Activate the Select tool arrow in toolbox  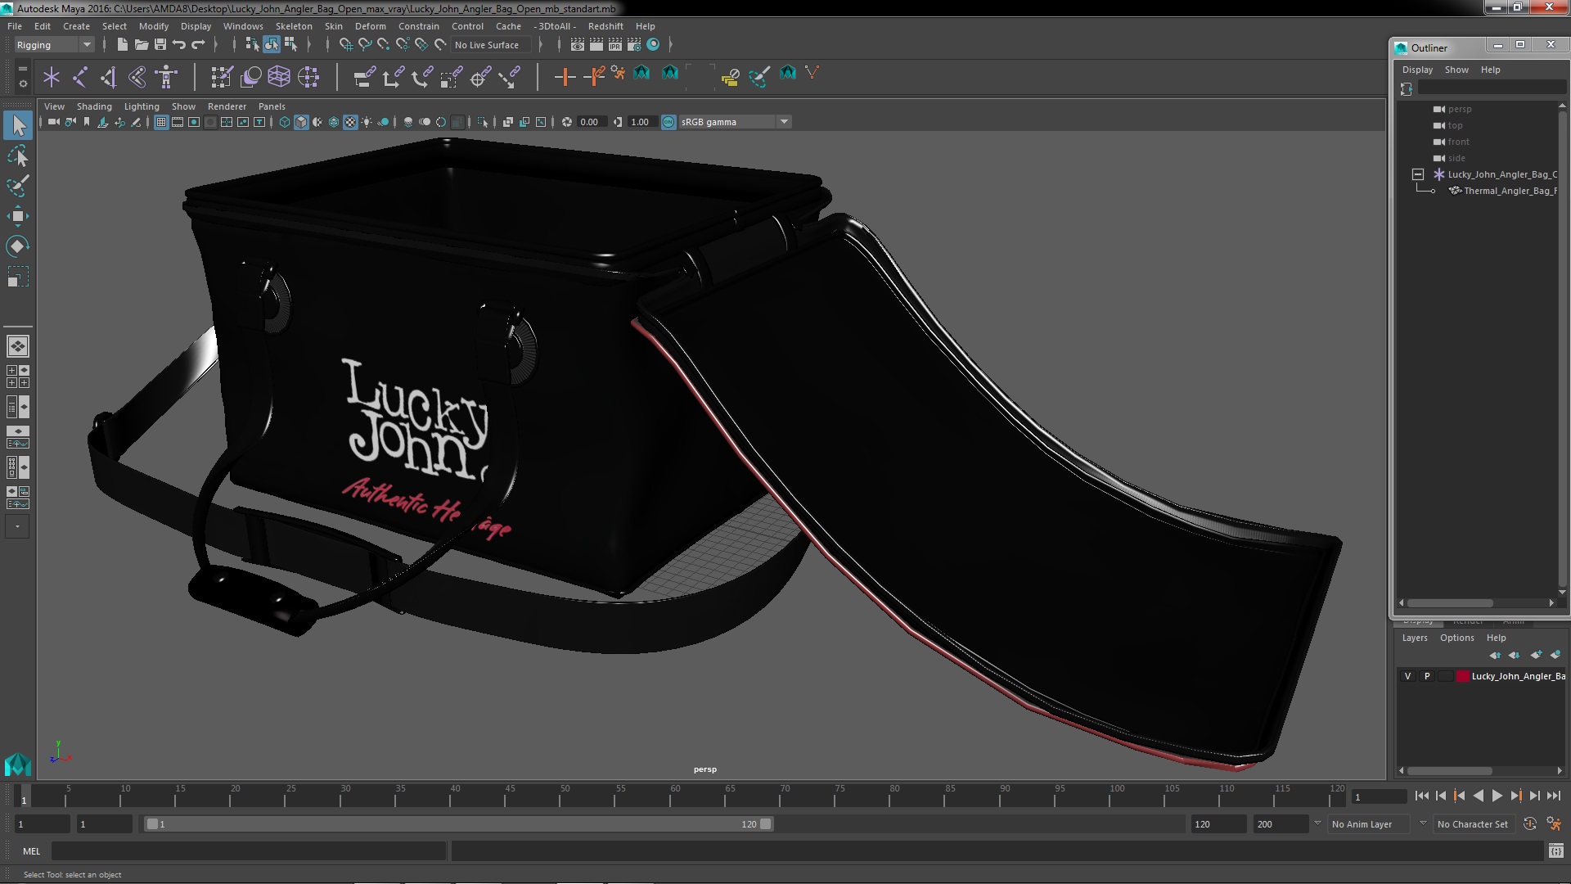pyautogui.click(x=18, y=125)
